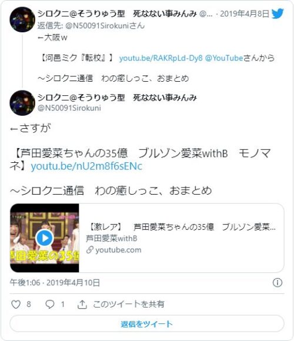This screenshot has height=341, width=294.
Task: Open the tweet info circle icon
Action: (278, 282)
